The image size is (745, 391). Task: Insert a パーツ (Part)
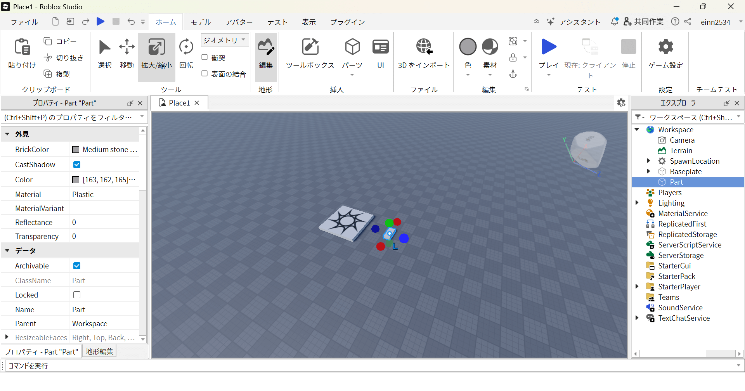click(x=352, y=54)
